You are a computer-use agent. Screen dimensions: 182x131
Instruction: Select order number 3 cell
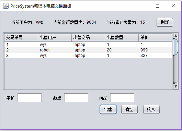(x=21, y=56)
